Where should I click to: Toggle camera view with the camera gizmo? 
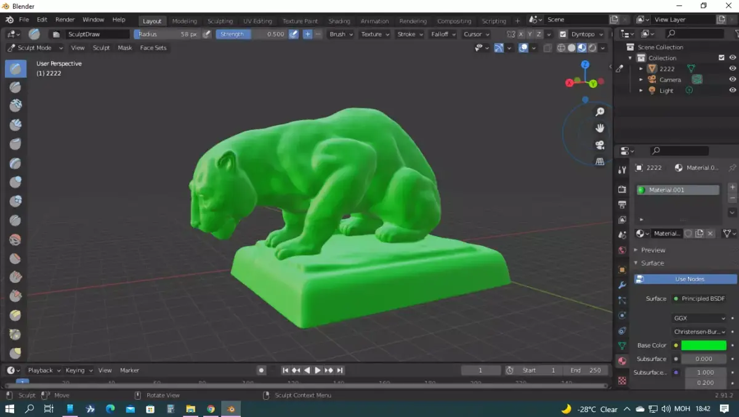click(600, 145)
